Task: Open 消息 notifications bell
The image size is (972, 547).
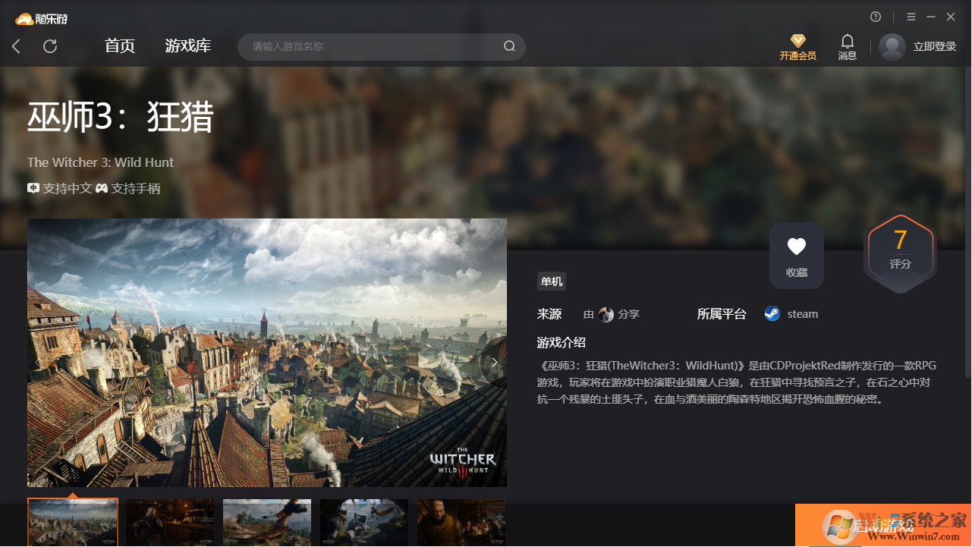Action: click(848, 47)
